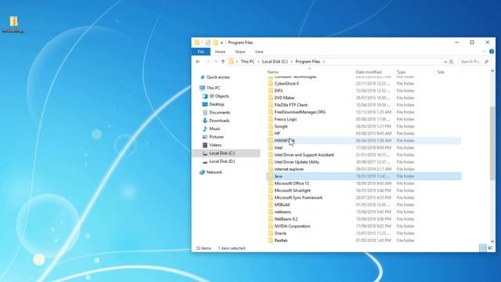Select the Google folder icon
The image size is (501, 282).
point(271,126)
